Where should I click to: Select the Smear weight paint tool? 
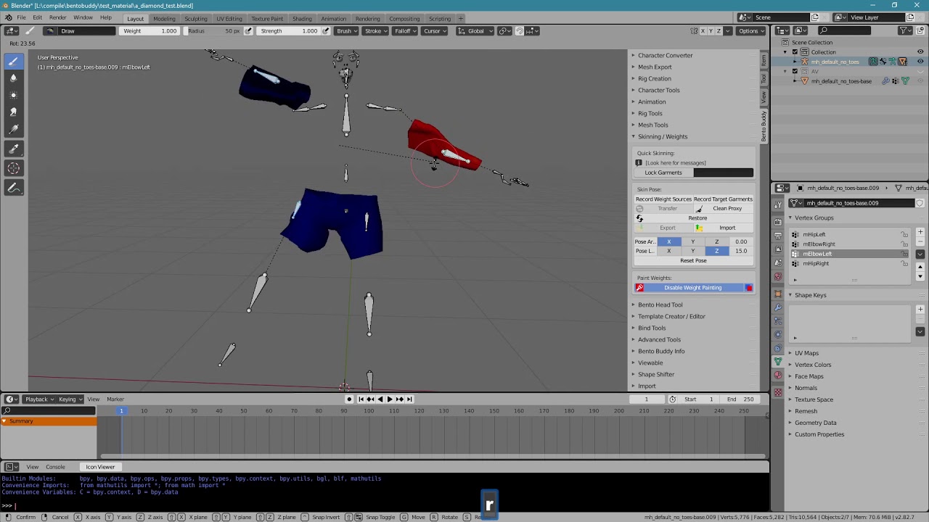pyautogui.click(x=13, y=112)
